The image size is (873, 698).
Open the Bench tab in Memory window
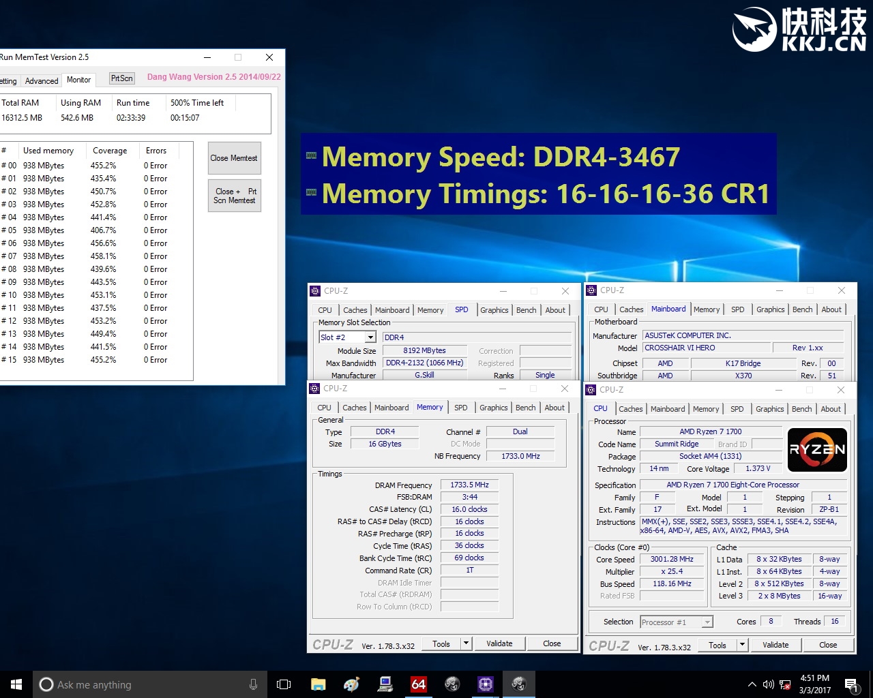click(x=525, y=408)
